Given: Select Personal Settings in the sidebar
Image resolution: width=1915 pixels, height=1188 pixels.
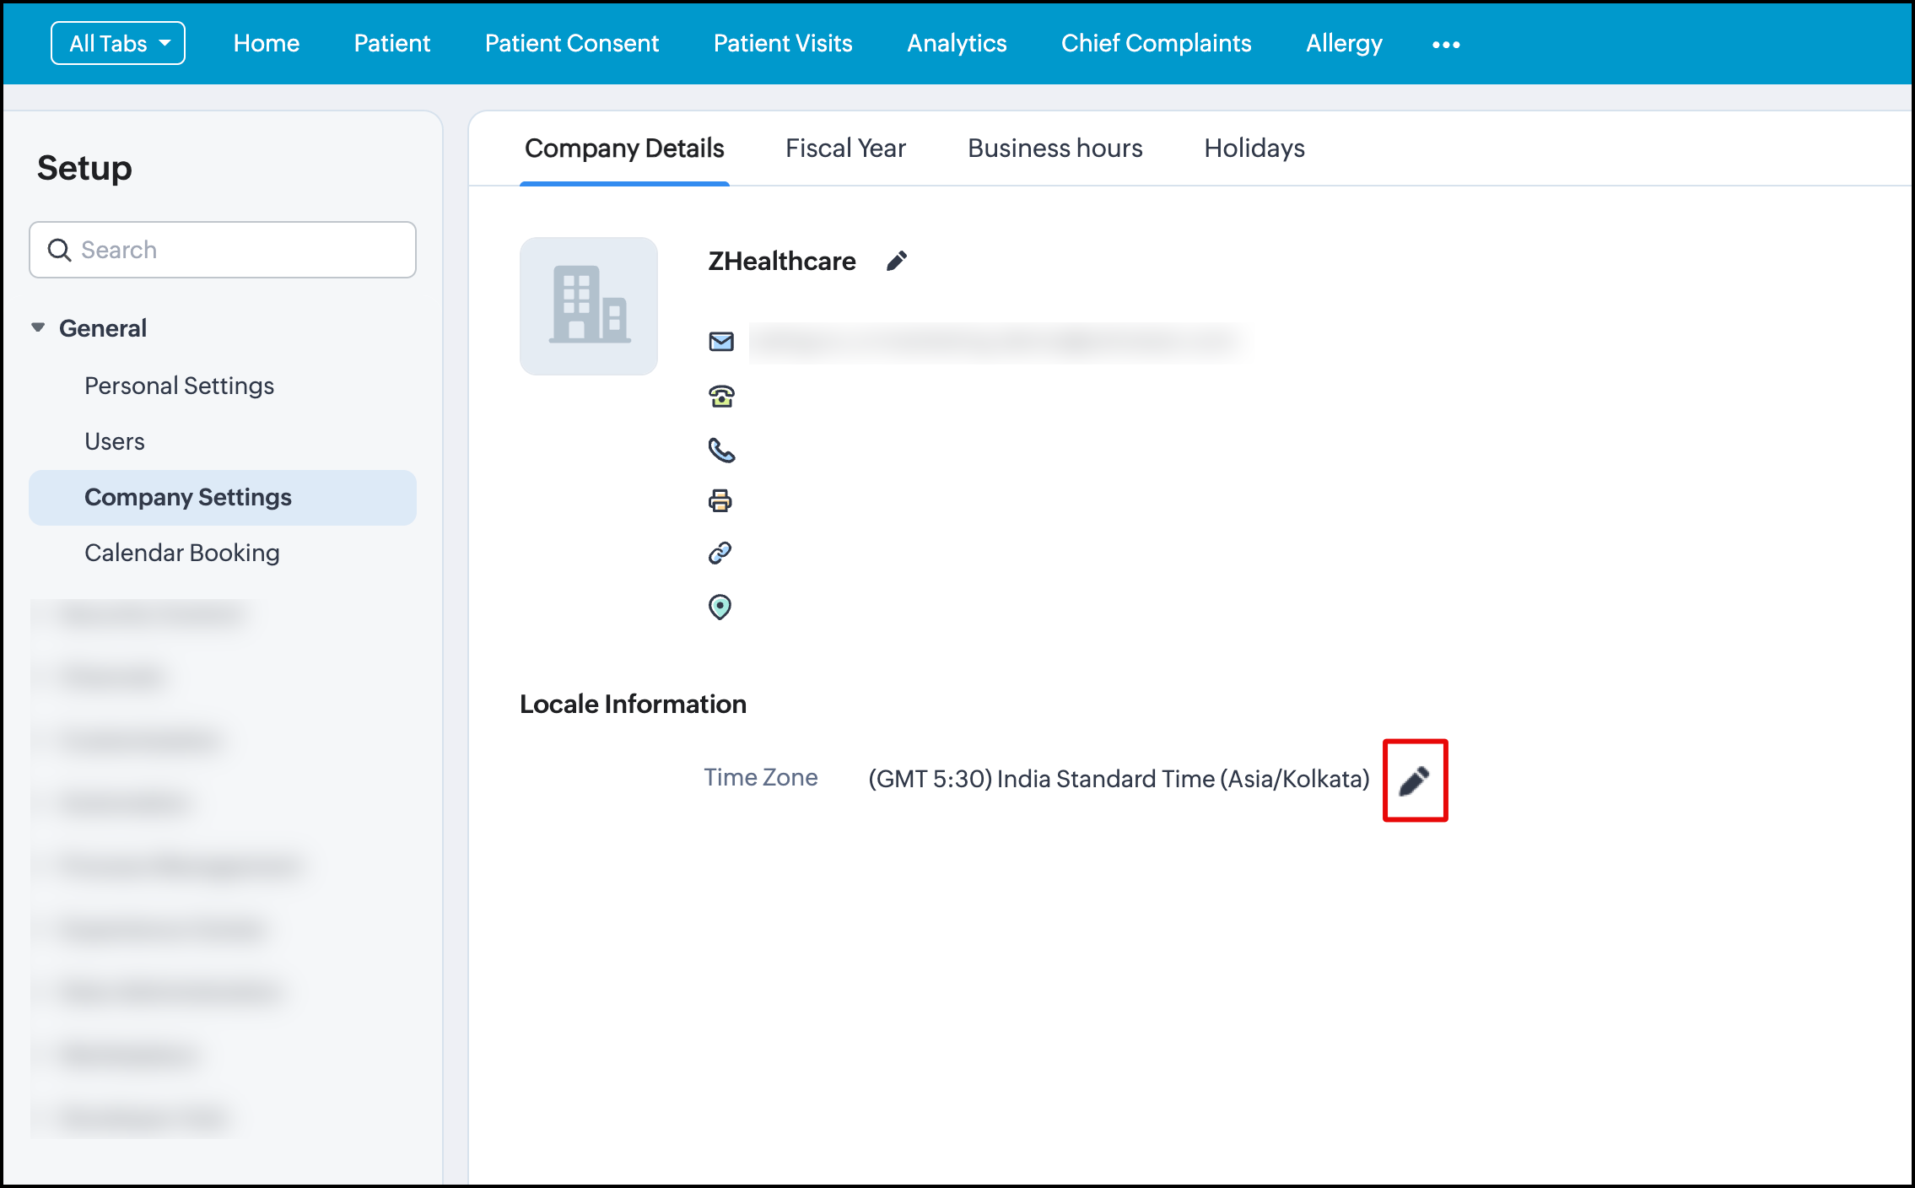Looking at the screenshot, I should tap(179, 386).
